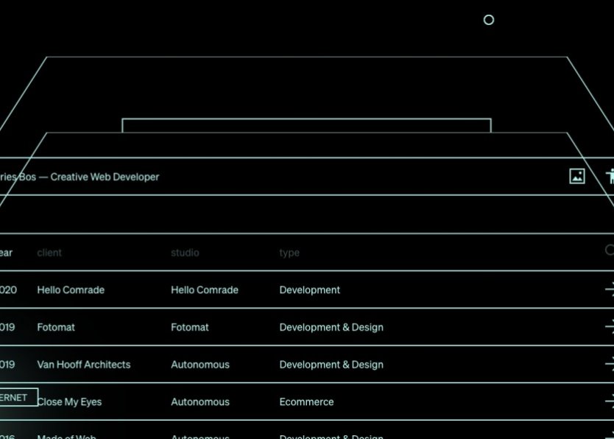This screenshot has height=439, width=614.
Task: Click the image gallery icon in header
Action: pos(577,176)
